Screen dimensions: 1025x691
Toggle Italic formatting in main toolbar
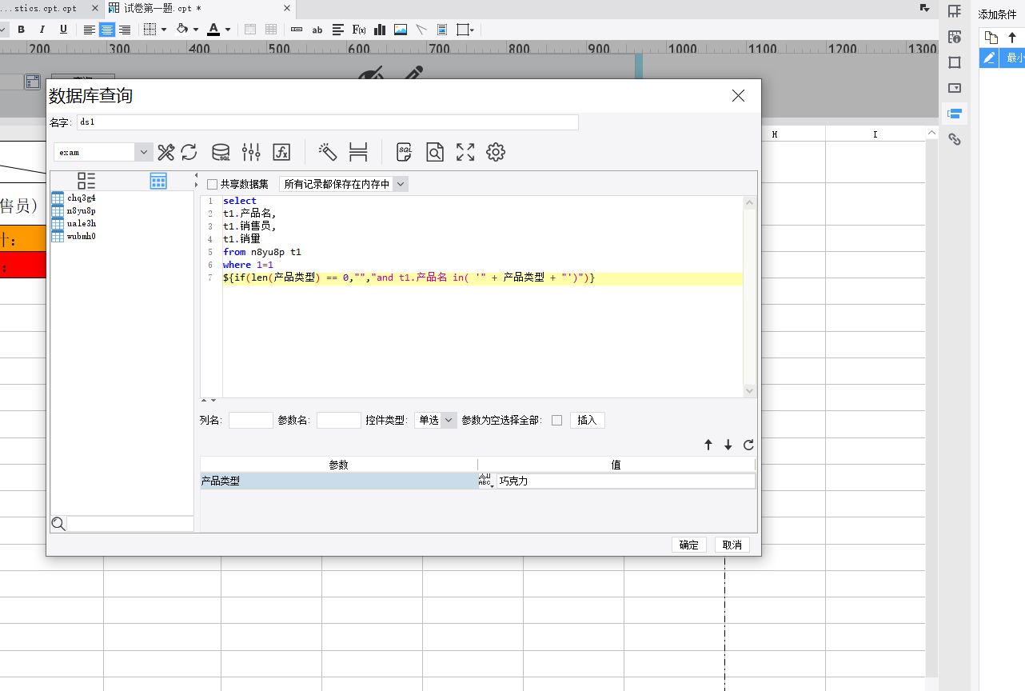click(x=42, y=30)
